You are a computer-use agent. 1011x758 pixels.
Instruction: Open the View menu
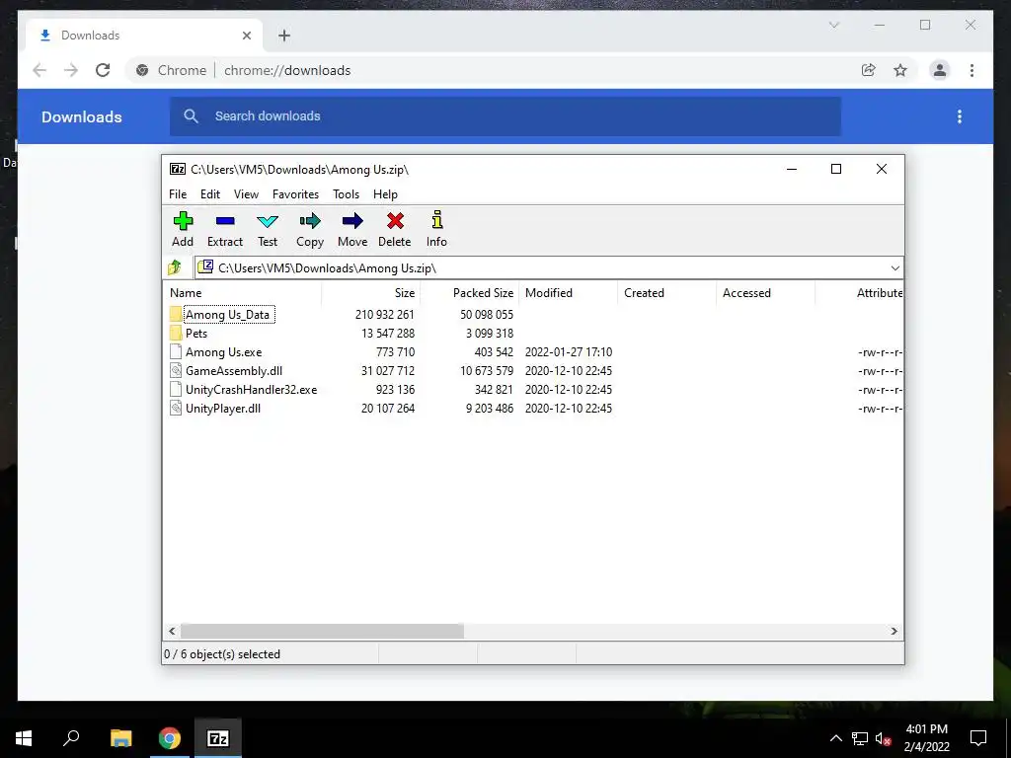click(x=246, y=194)
